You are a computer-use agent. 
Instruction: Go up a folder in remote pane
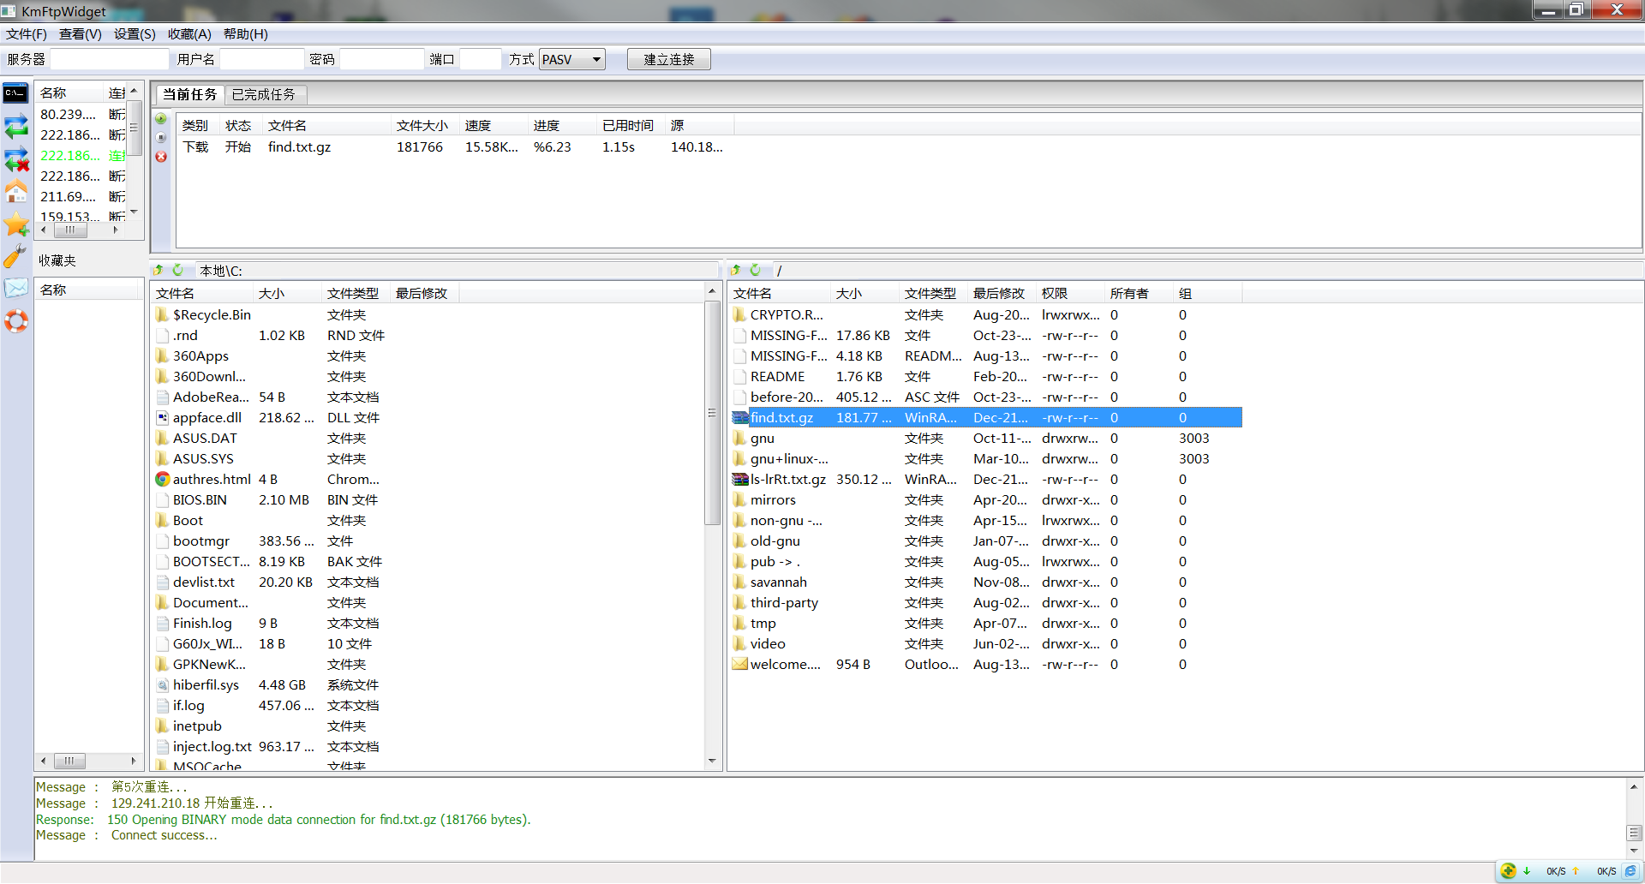[737, 270]
